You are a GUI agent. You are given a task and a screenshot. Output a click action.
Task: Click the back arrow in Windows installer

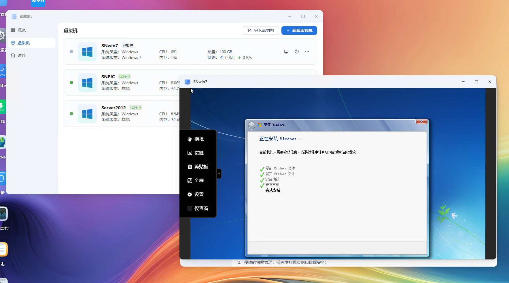pos(251,125)
